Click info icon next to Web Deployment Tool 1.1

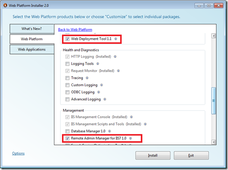(116, 39)
